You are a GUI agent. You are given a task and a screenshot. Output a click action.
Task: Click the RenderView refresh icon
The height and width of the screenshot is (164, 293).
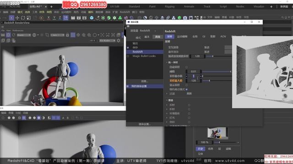[14, 35]
